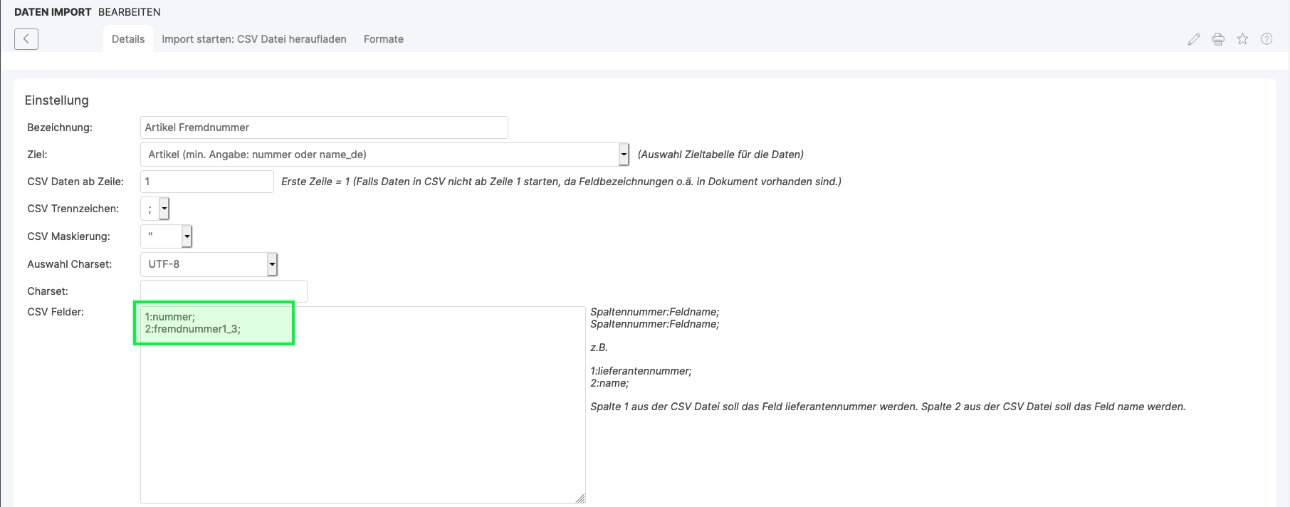This screenshot has width=1290, height=507.
Task: Grab the CSV Felder textarea resize handle
Action: coord(580,498)
